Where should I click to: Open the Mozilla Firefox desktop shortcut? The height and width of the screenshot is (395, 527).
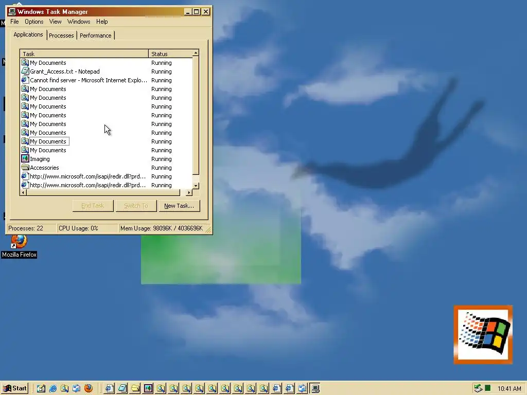[19, 246]
